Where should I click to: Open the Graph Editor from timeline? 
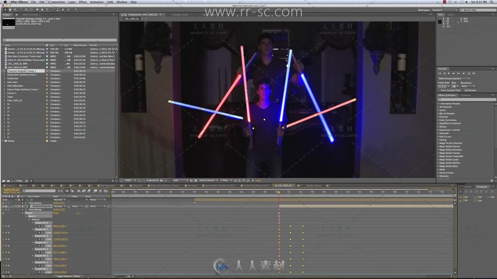coord(106,191)
